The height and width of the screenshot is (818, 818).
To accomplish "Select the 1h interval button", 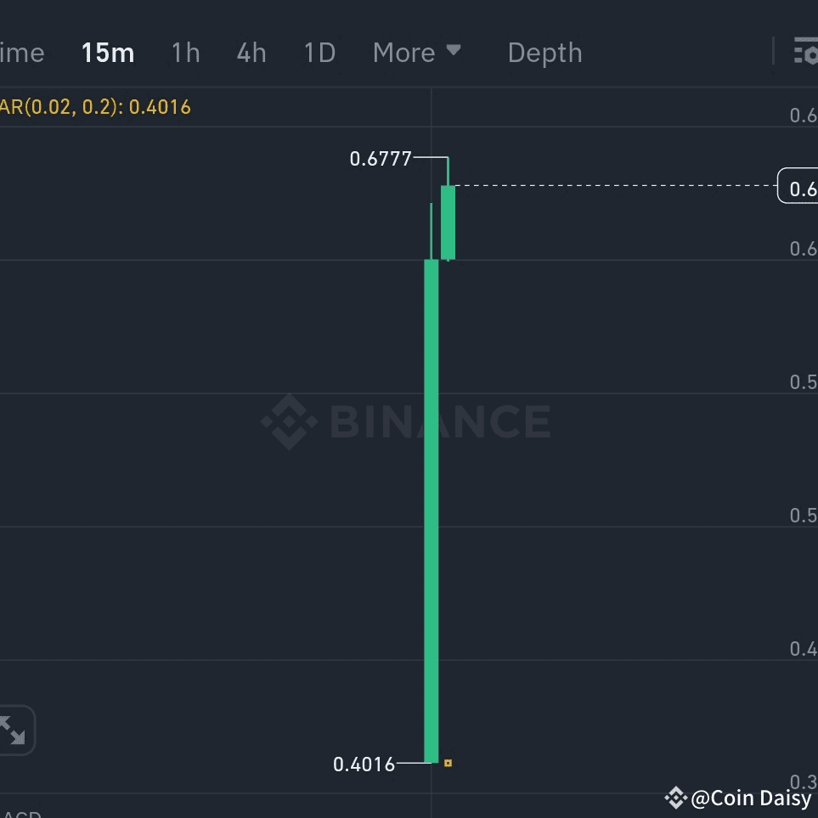I will 185,53.
